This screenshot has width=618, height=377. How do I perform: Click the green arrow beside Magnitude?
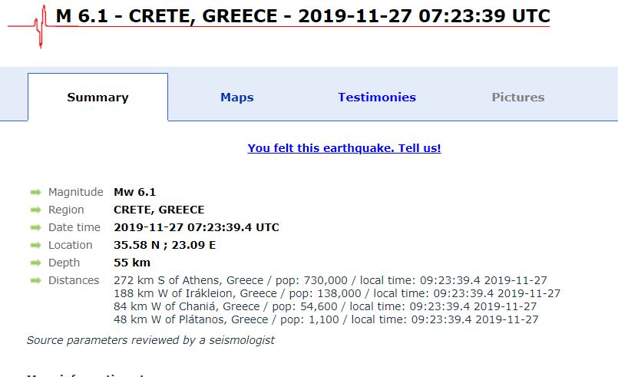point(35,192)
